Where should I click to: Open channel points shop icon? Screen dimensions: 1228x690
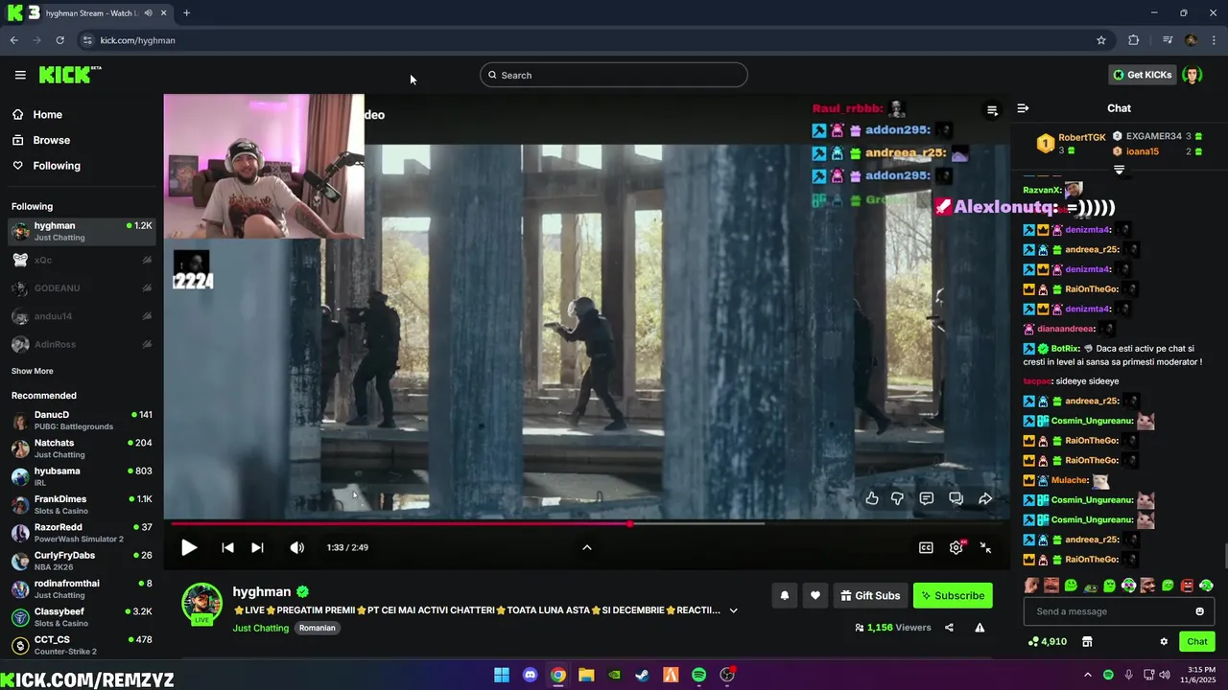coord(1087,641)
